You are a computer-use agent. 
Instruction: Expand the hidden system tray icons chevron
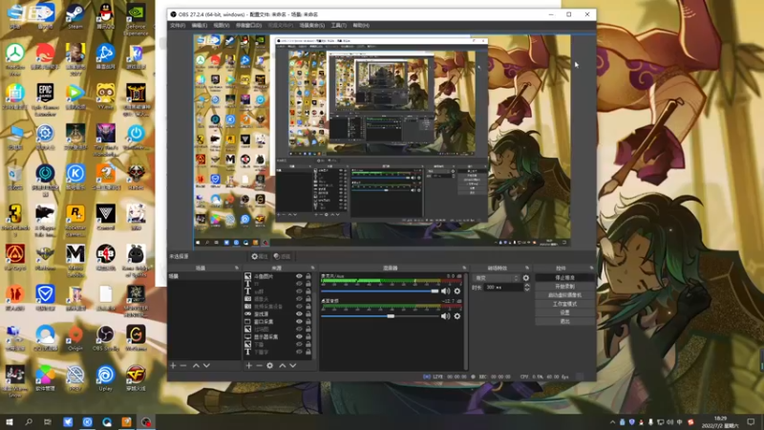pyautogui.click(x=612, y=422)
